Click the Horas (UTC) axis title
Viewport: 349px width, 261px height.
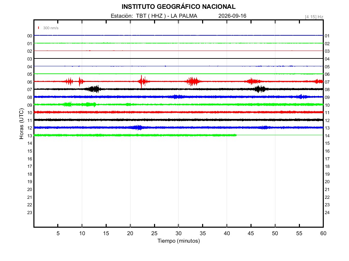(x=21, y=124)
